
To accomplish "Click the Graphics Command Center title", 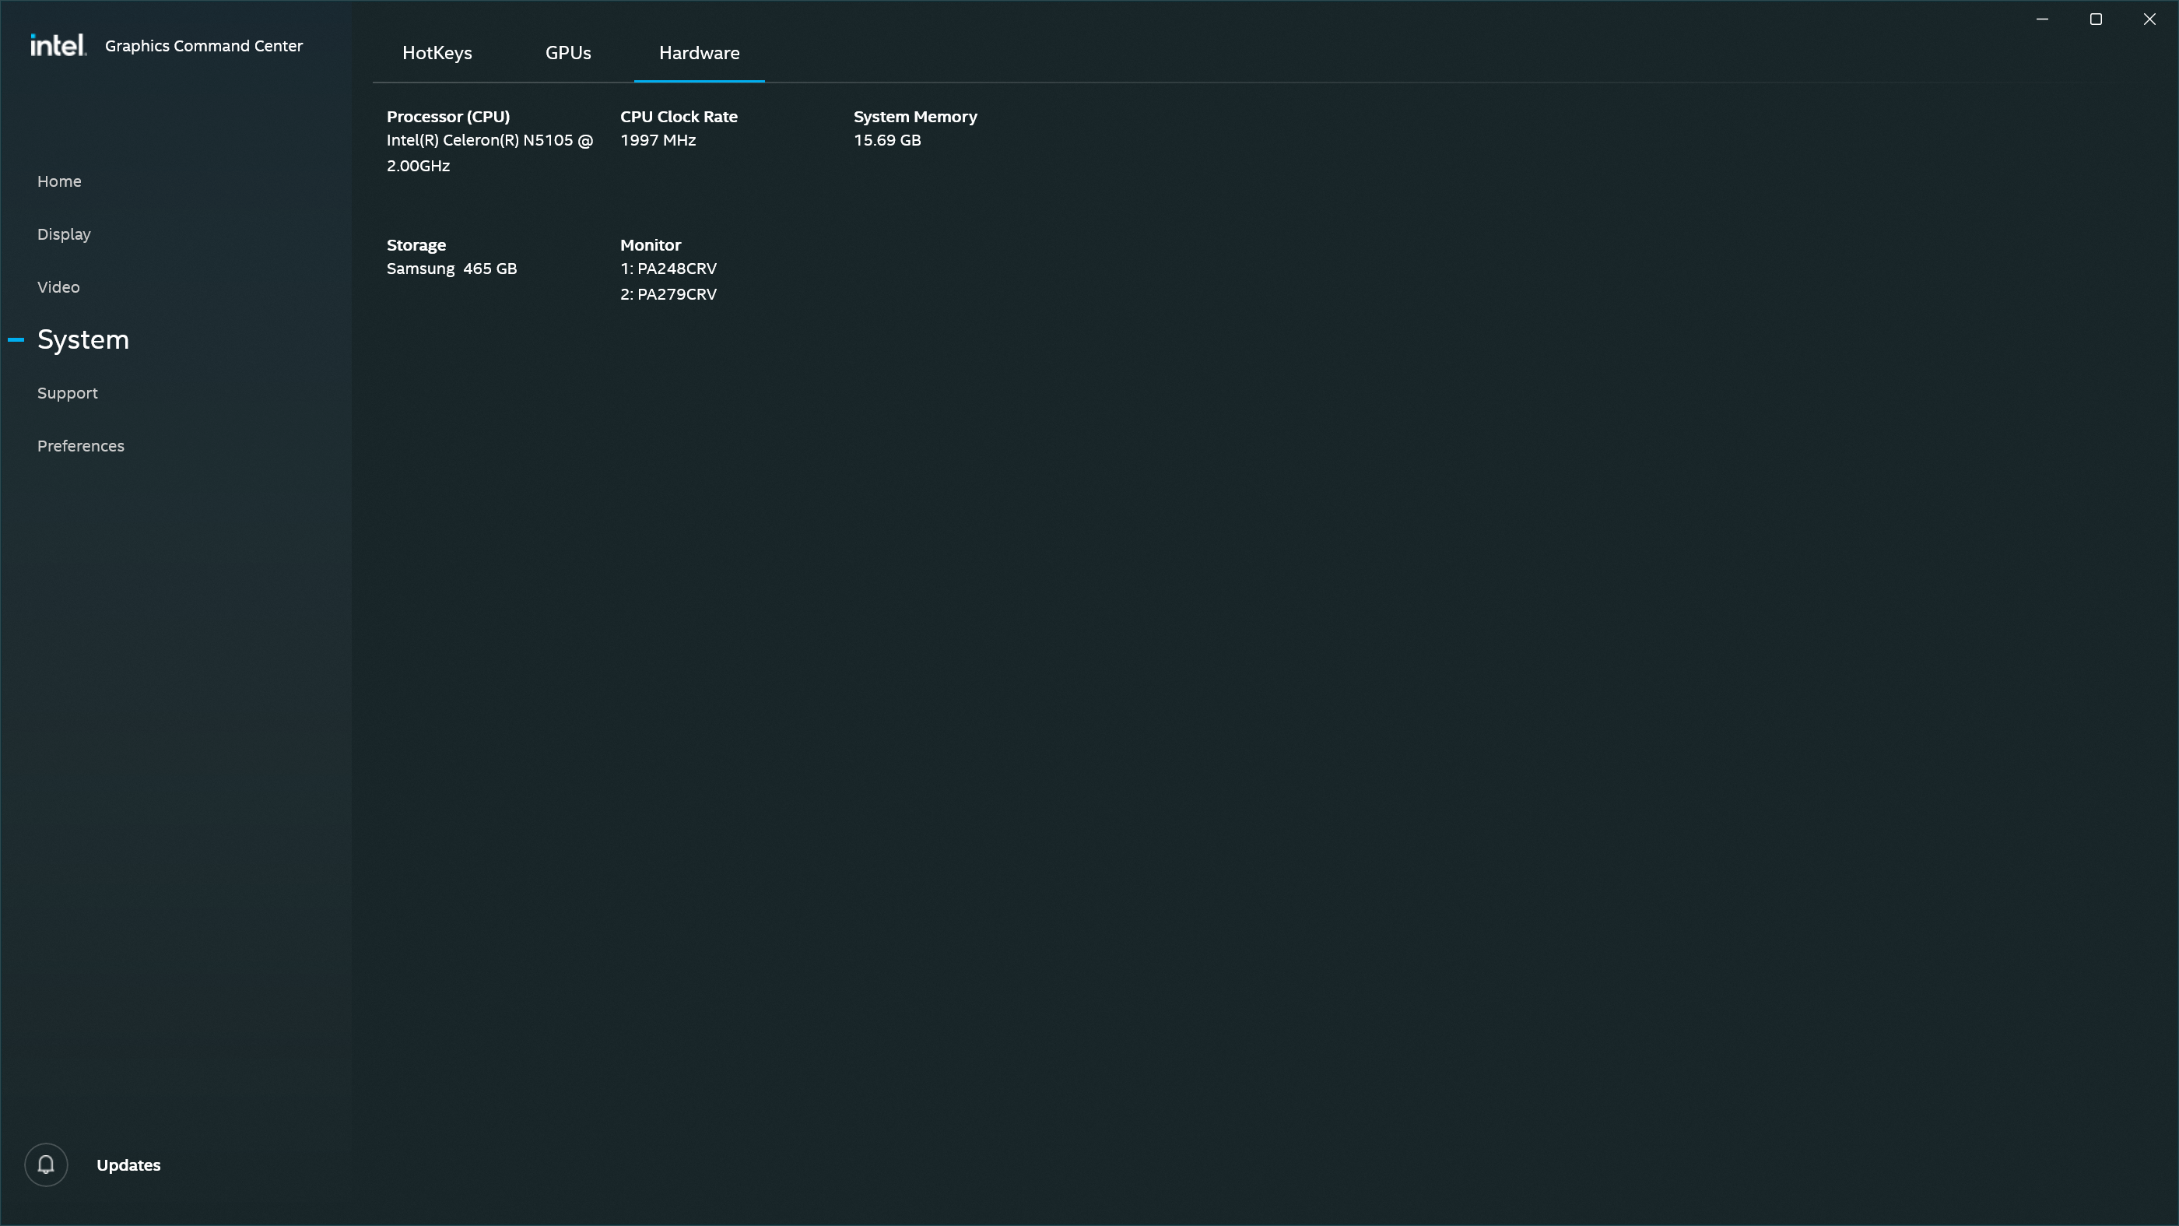I will (203, 46).
